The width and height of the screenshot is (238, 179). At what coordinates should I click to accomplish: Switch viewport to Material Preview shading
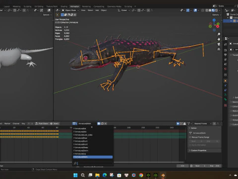click(213, 10)
